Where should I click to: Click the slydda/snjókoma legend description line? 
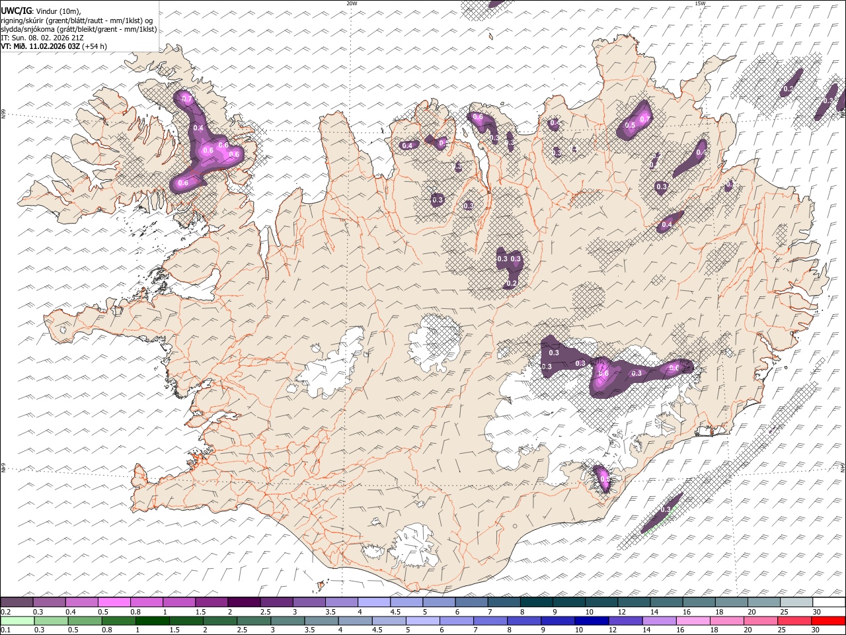coord(79,29)
